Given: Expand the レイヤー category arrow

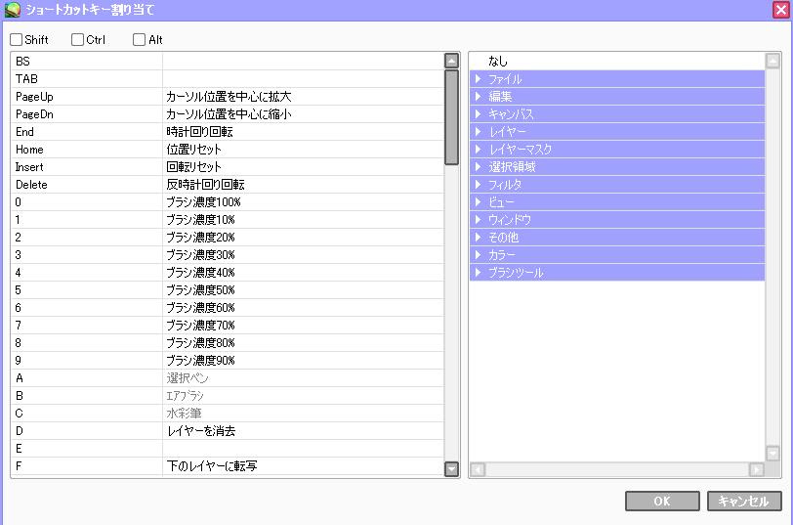Looking at the screenshot, I should (x=478, y=132).
